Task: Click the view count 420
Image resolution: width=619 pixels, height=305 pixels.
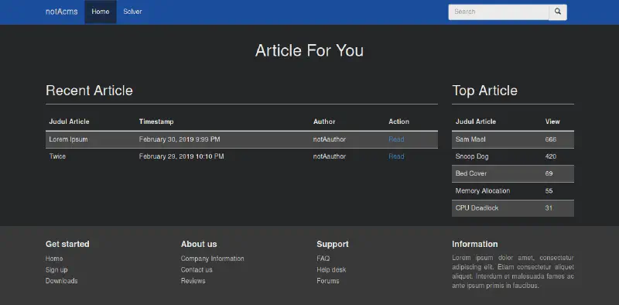Action: tap(551, 156)
